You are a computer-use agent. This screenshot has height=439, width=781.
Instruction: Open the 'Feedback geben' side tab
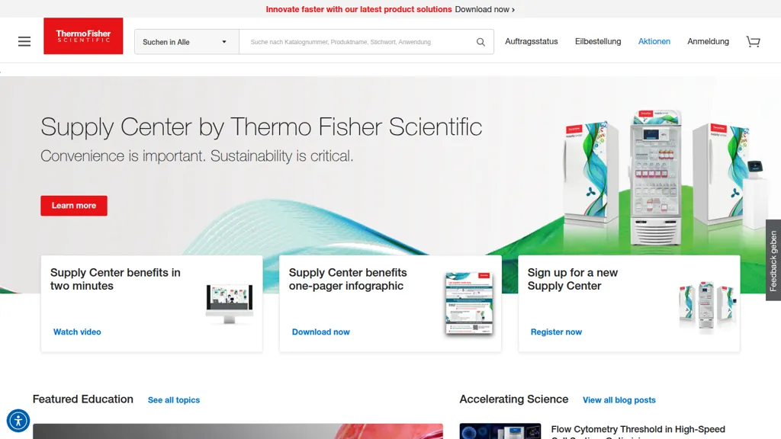coord(773,261)
